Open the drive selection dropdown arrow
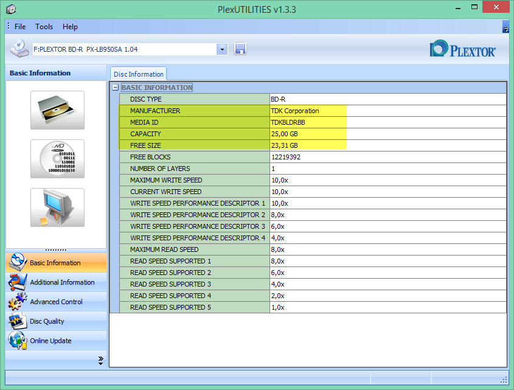514x390 pixels. click(222, 49)
